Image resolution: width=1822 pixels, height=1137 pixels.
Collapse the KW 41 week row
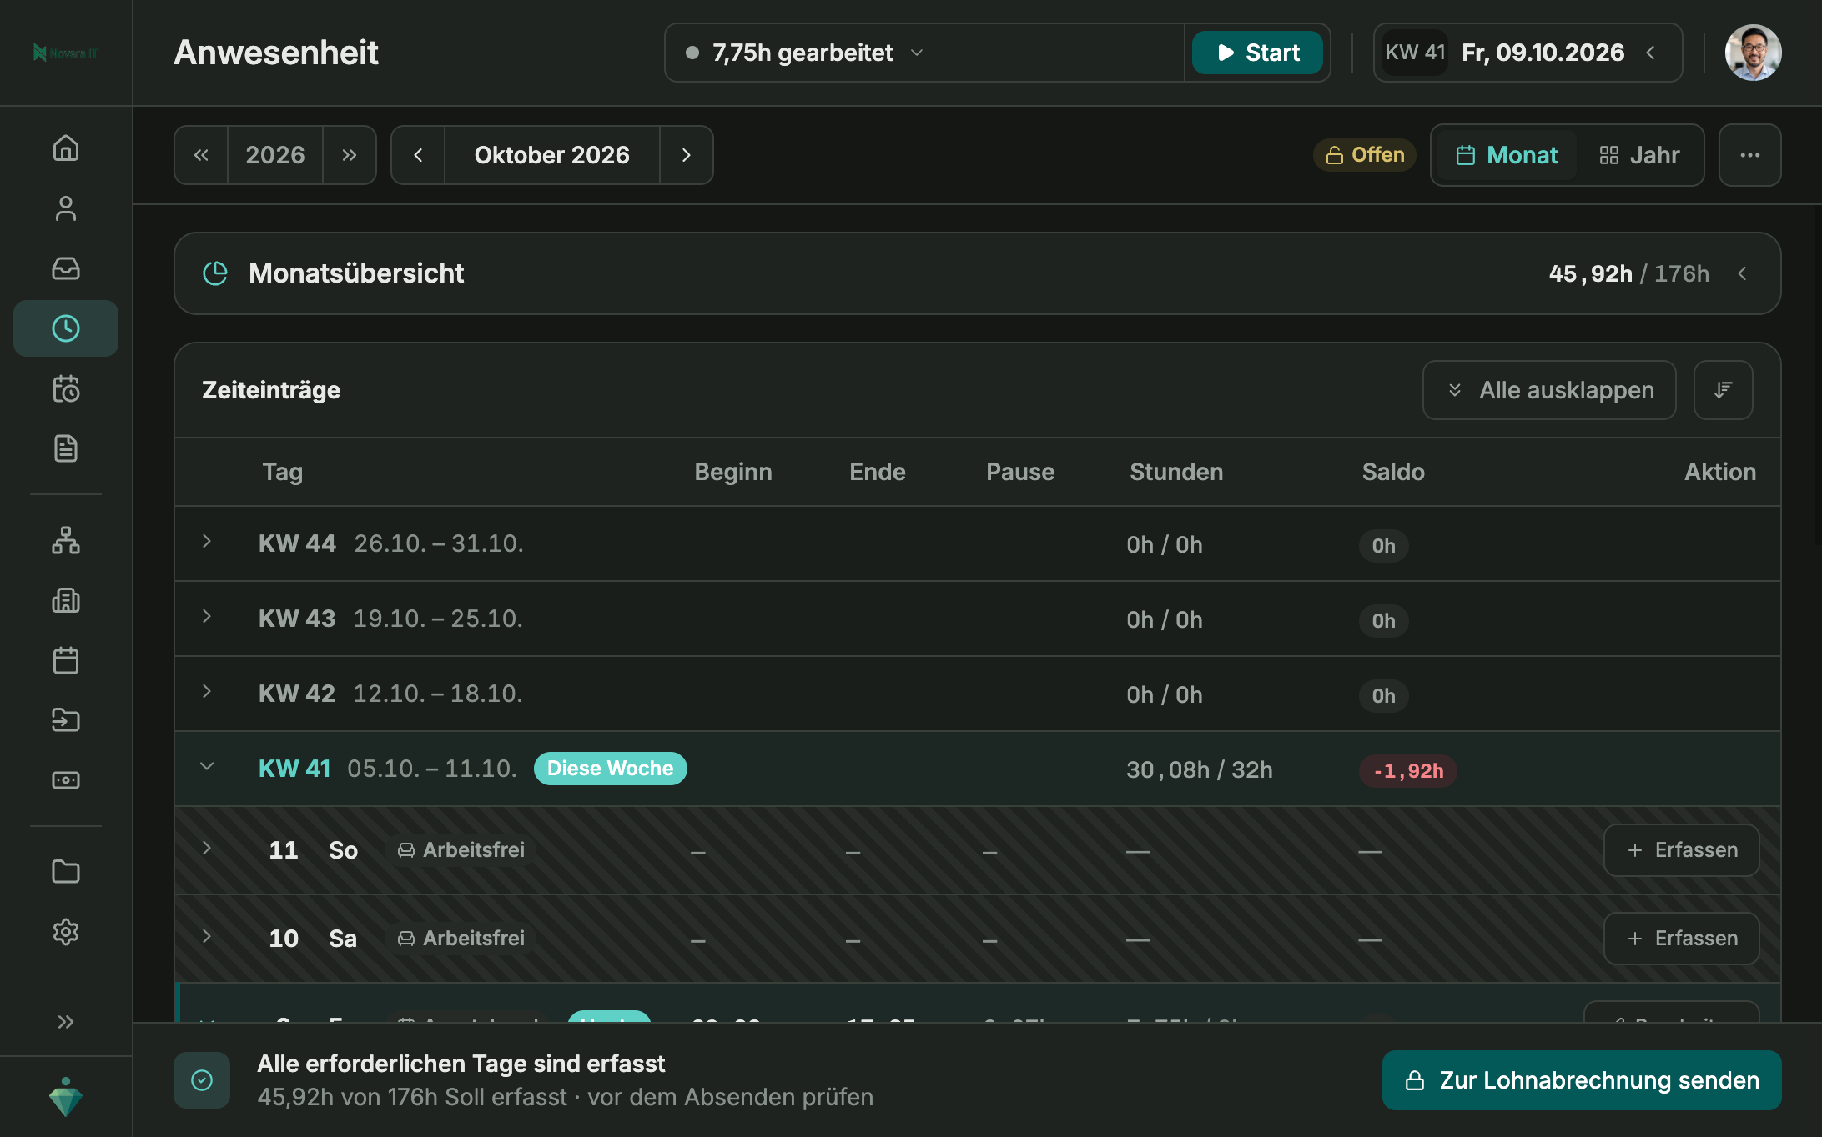(207, 767)
